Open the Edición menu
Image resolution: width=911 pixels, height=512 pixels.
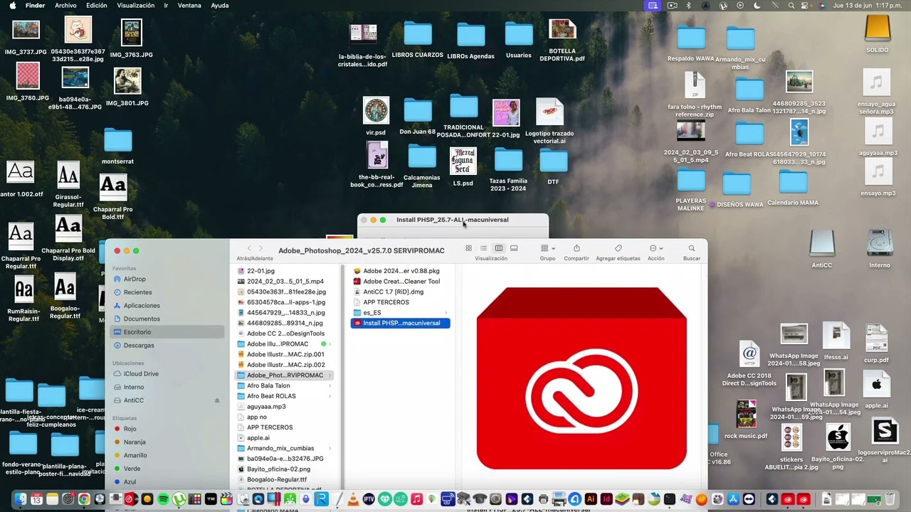point(97,5)
